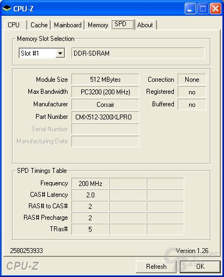Switch to the Memory tab
The height and width of the screenshot is (277, 224).
click(98, 25)
